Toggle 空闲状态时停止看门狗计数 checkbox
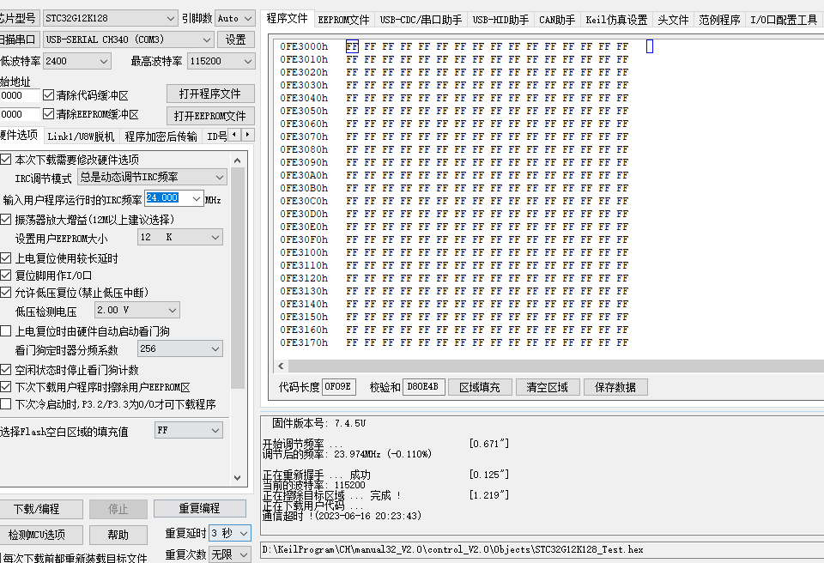 6,370
